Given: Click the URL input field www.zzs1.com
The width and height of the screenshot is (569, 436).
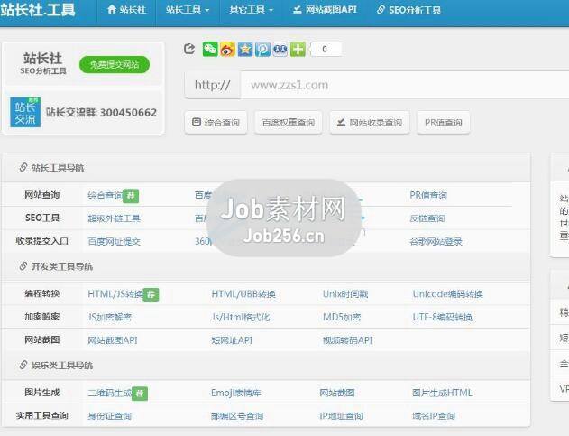Looking at the screenshot, I should (405, 85).
